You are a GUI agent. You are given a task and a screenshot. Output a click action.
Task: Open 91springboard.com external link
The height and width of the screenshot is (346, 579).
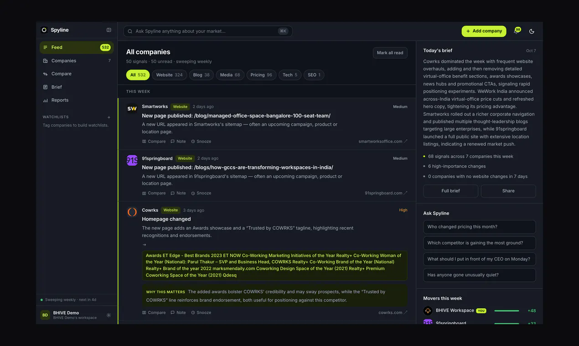(386, 193)
